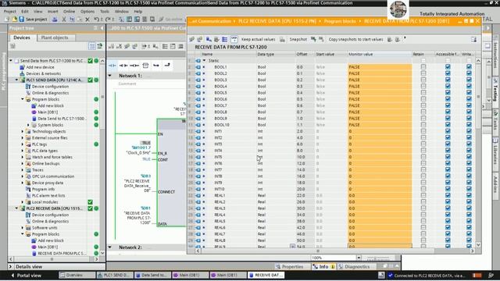
Task: Toggle Writable checkbox for INT10
Action: click(x=469, y=189)
